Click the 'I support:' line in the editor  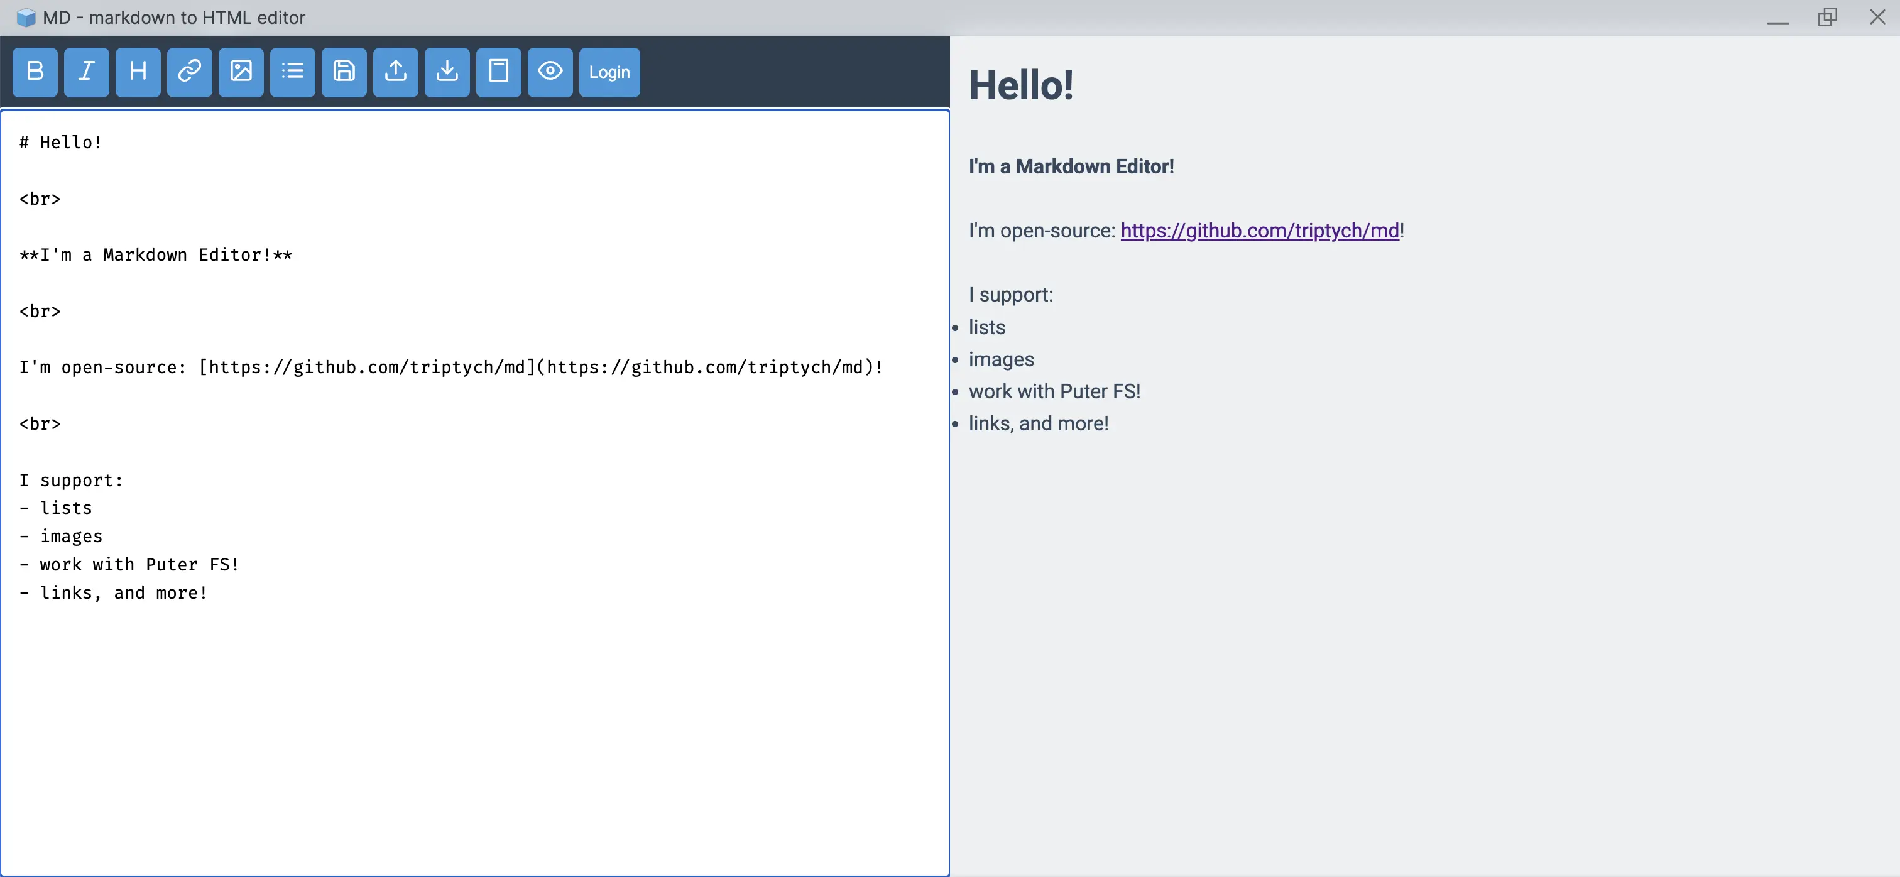coord(71,480)
